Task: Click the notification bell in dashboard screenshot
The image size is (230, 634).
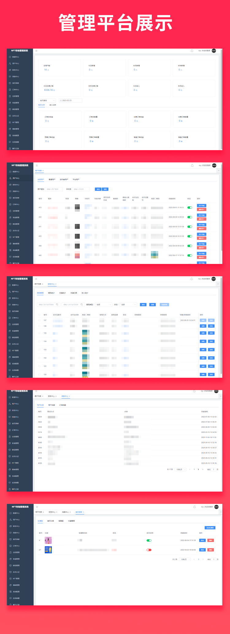Action: coord(192,51)
